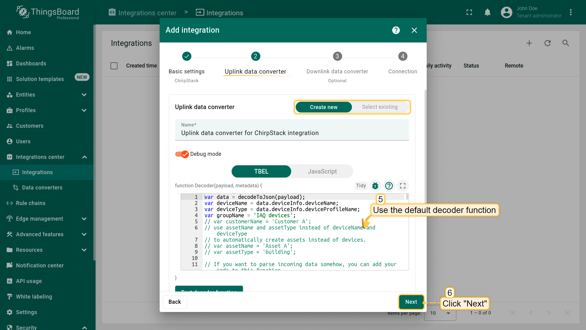
Task: Expand code editor to fullscreen
Action: click(403, 186)
